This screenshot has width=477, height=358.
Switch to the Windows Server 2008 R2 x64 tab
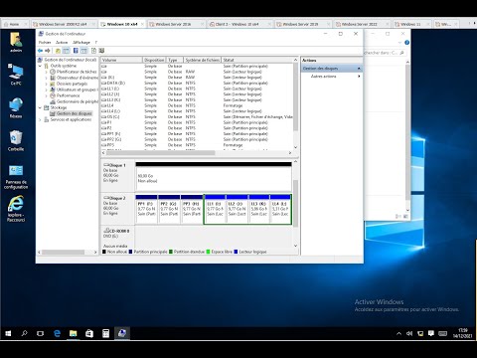coord(63,24)
